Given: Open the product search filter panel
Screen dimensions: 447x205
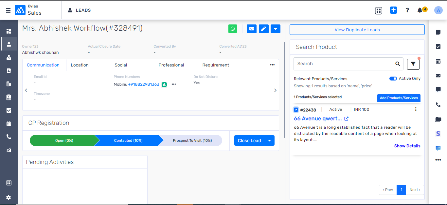Looking at the screenshot, I should coord(413,64).
